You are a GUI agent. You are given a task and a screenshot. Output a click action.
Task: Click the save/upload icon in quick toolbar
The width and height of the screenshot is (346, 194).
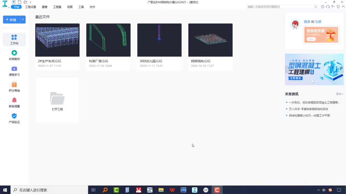tap(14, 2)
